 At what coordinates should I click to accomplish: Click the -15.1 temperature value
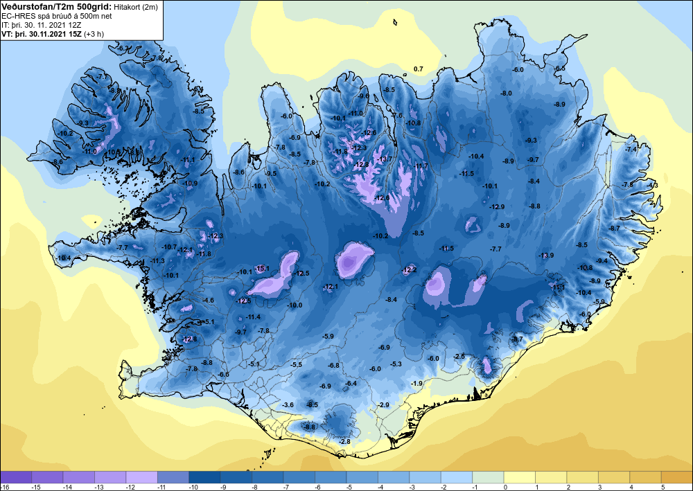click(x=262, y=269)
